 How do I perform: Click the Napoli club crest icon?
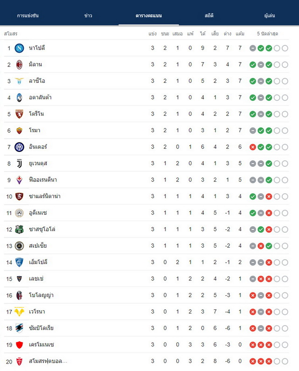pyautogui.click(x=20, y=48)
